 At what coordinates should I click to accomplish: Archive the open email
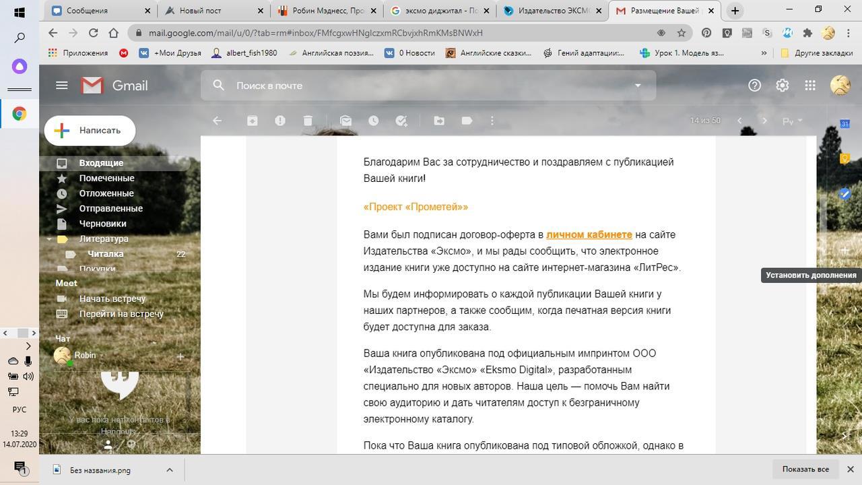coord(252,121)
